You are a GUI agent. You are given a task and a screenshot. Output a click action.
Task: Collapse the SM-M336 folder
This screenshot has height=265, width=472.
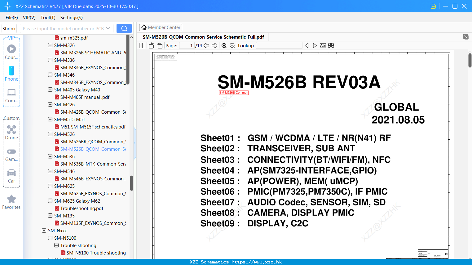50,60
